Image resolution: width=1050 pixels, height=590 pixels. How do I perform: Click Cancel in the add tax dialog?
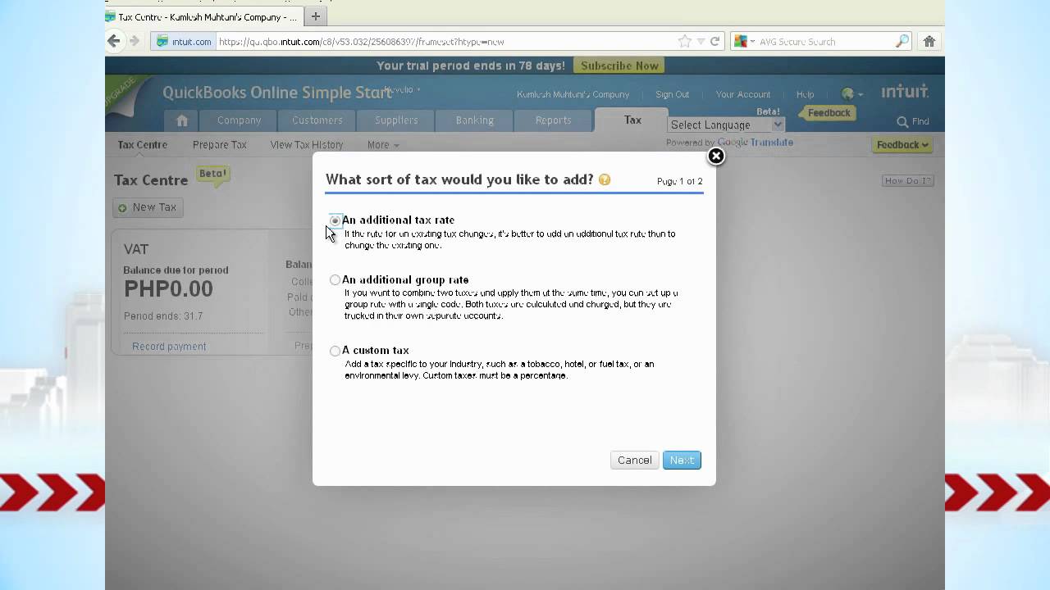(634, 460)
